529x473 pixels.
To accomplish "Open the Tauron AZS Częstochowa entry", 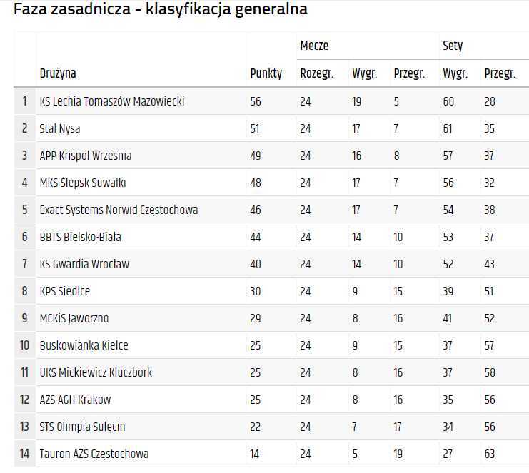I will pyautogui.click(x=94, y=454).
